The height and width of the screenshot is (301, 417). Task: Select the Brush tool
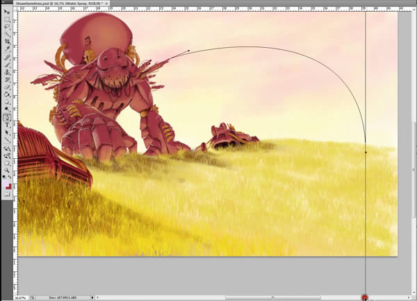pos(7,64)
